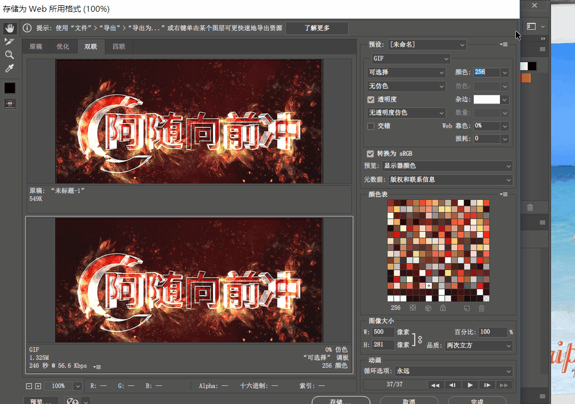Select the Slice Select tool
Viewport: 575px width, 404px height.
point(10,40)
